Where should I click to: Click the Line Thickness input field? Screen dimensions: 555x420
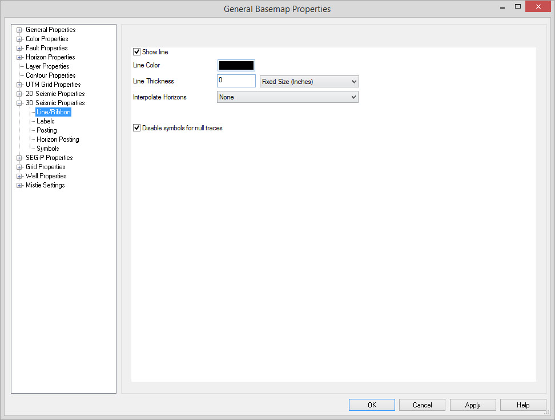236,81
